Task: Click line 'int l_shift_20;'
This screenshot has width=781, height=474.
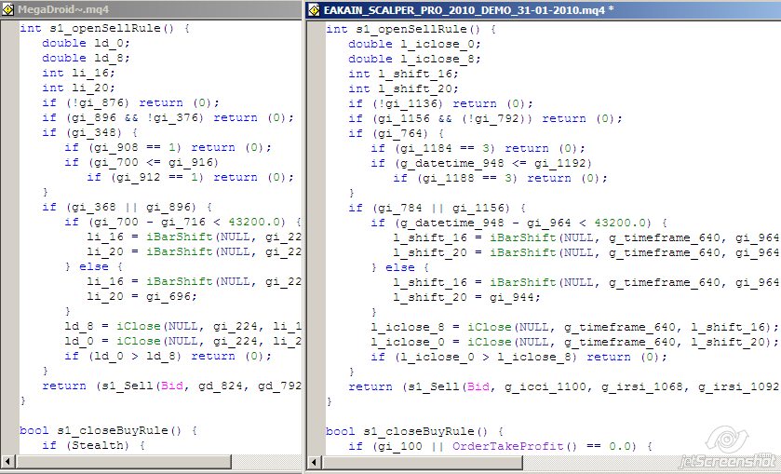Action: pyautogui.click(x=403, y=89)
